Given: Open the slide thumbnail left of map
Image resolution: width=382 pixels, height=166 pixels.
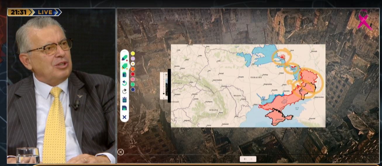Looking at the screenshot, I should pos(165,86).
